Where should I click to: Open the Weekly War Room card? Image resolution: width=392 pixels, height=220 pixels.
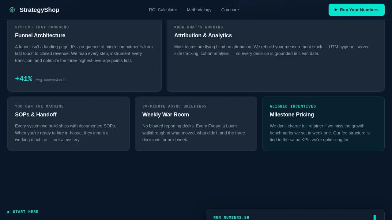coord(196,123)
